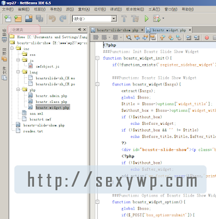This screenshot has height=219, width=216.
Task: Open the 工具(T) menu
Action: point(154,9)
